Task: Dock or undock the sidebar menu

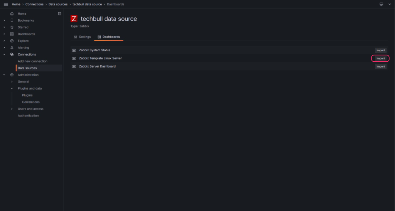Action: 59,14
